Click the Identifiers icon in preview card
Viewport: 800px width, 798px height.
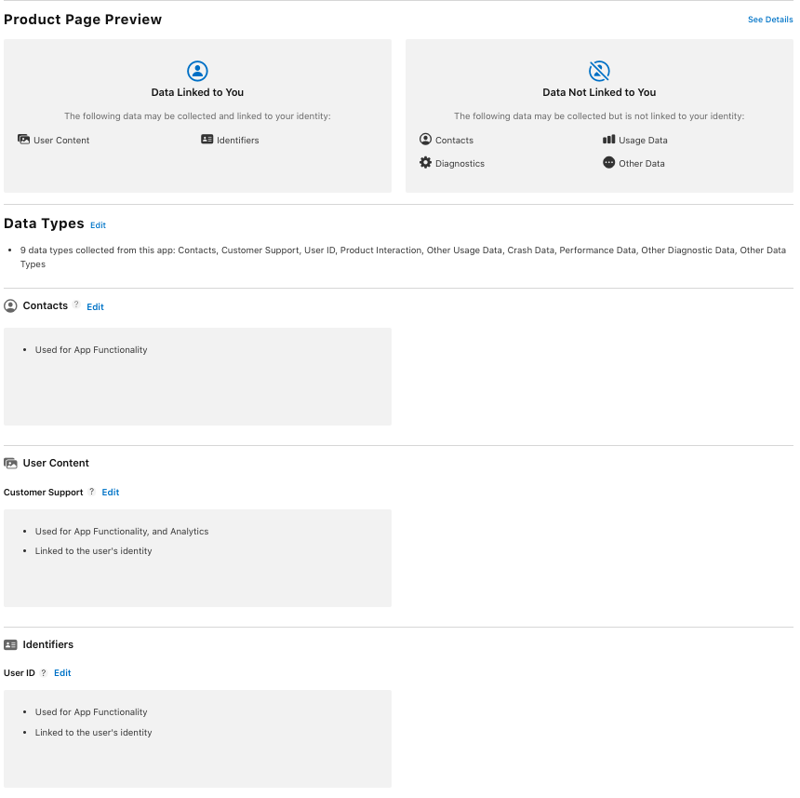(207, 140)
